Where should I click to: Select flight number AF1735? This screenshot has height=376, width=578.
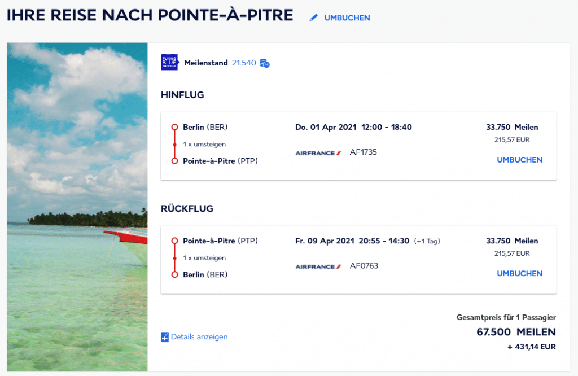pos(364,152)
